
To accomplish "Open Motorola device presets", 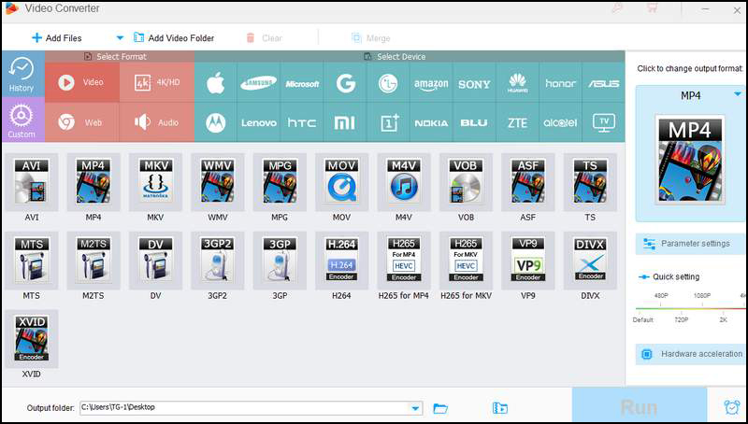I will point(216,122).
